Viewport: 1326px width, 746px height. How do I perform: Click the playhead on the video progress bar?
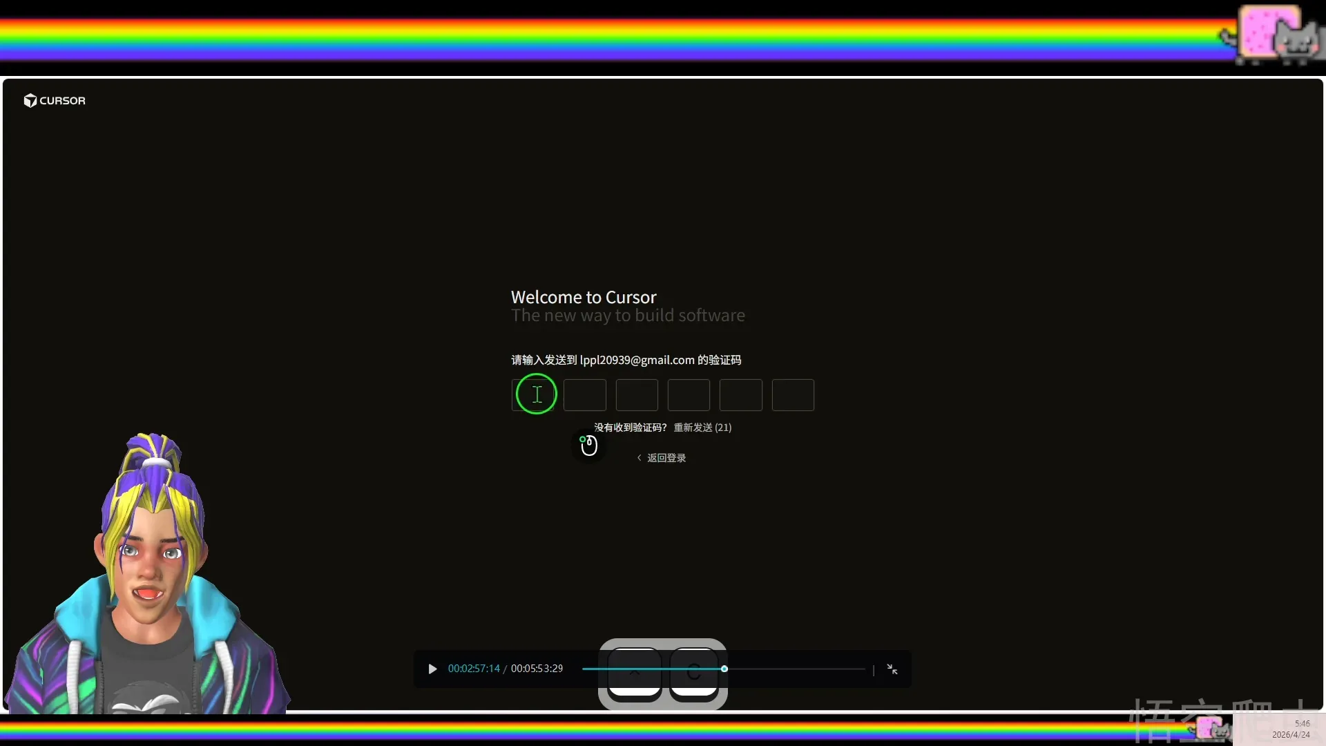(725, 669)
